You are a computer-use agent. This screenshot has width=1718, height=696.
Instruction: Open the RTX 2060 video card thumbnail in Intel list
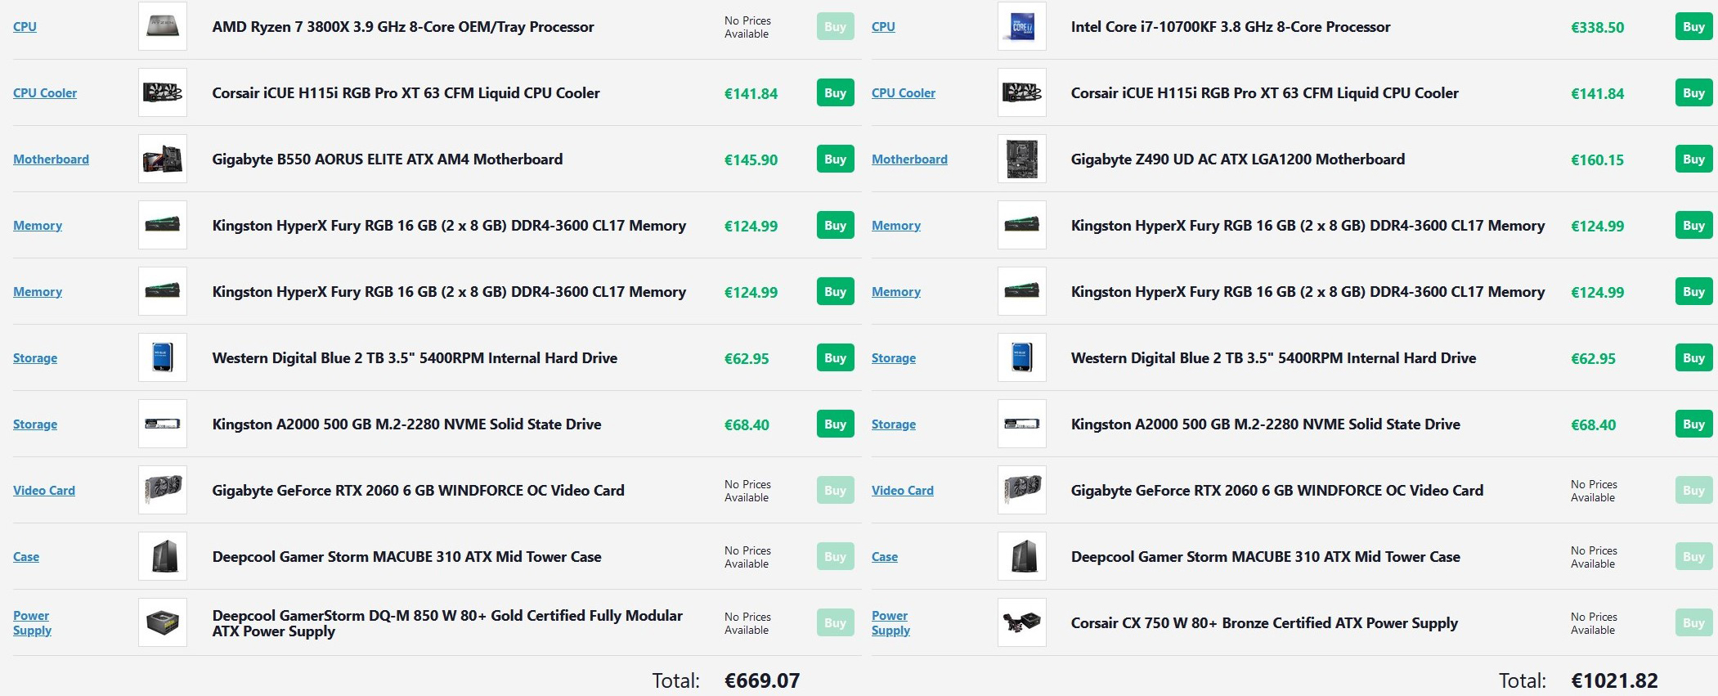coord(1022,490)
